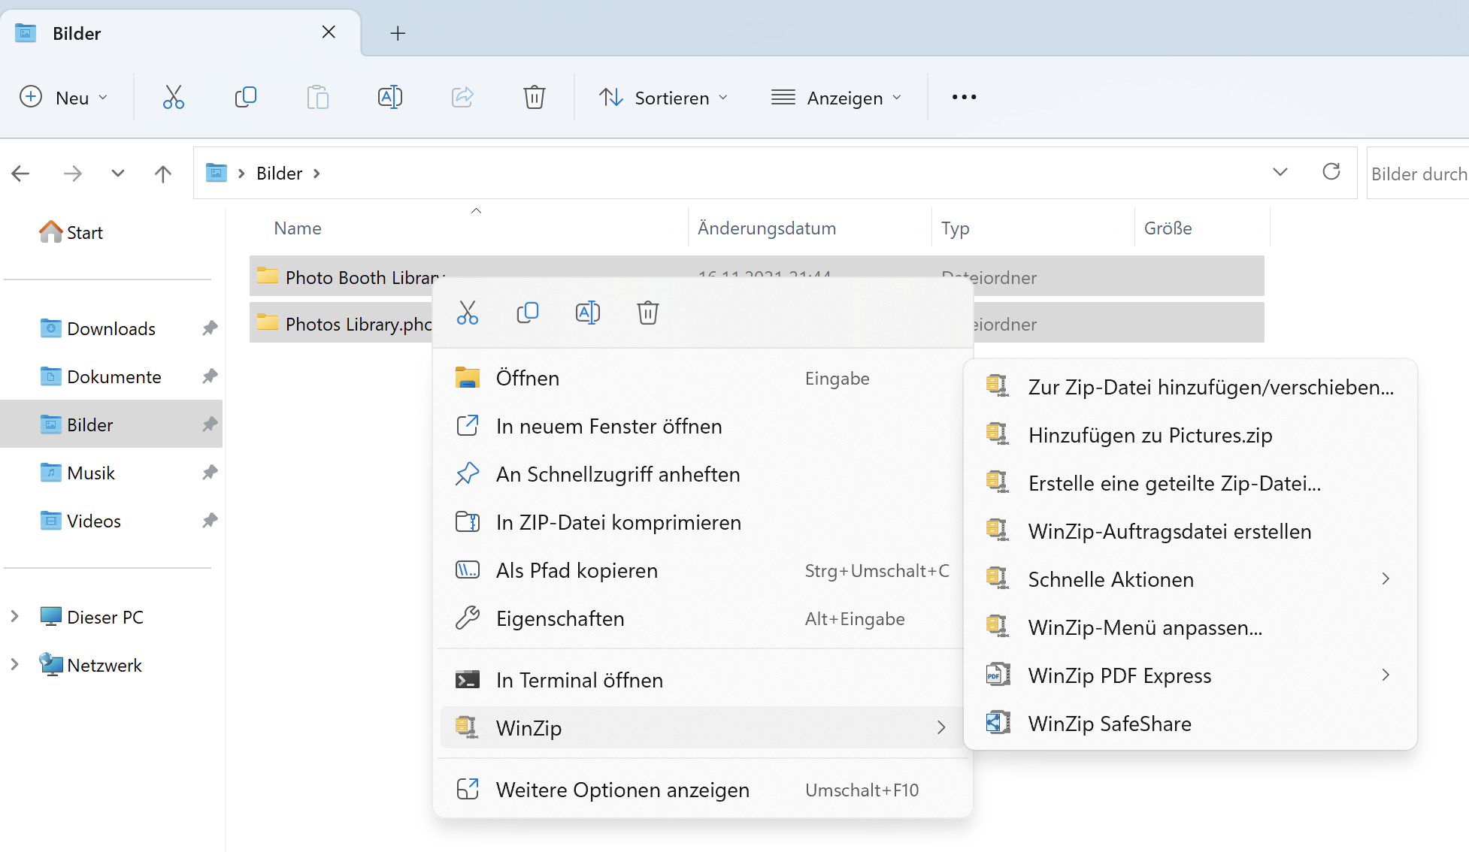The width and height of the screenshot is (1469, 852).
Task: Go up one folder level arrow
Action: [x=163, y=174]
